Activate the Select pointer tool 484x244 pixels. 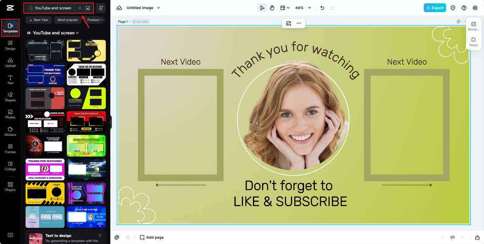262,8
